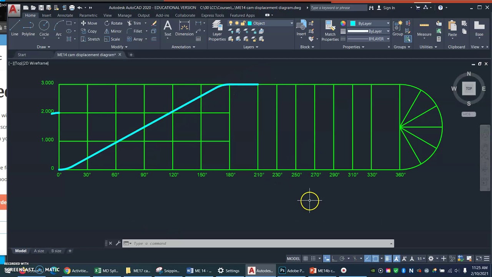
Task: Toggle snap mode dots
Action: pos(313,259)
